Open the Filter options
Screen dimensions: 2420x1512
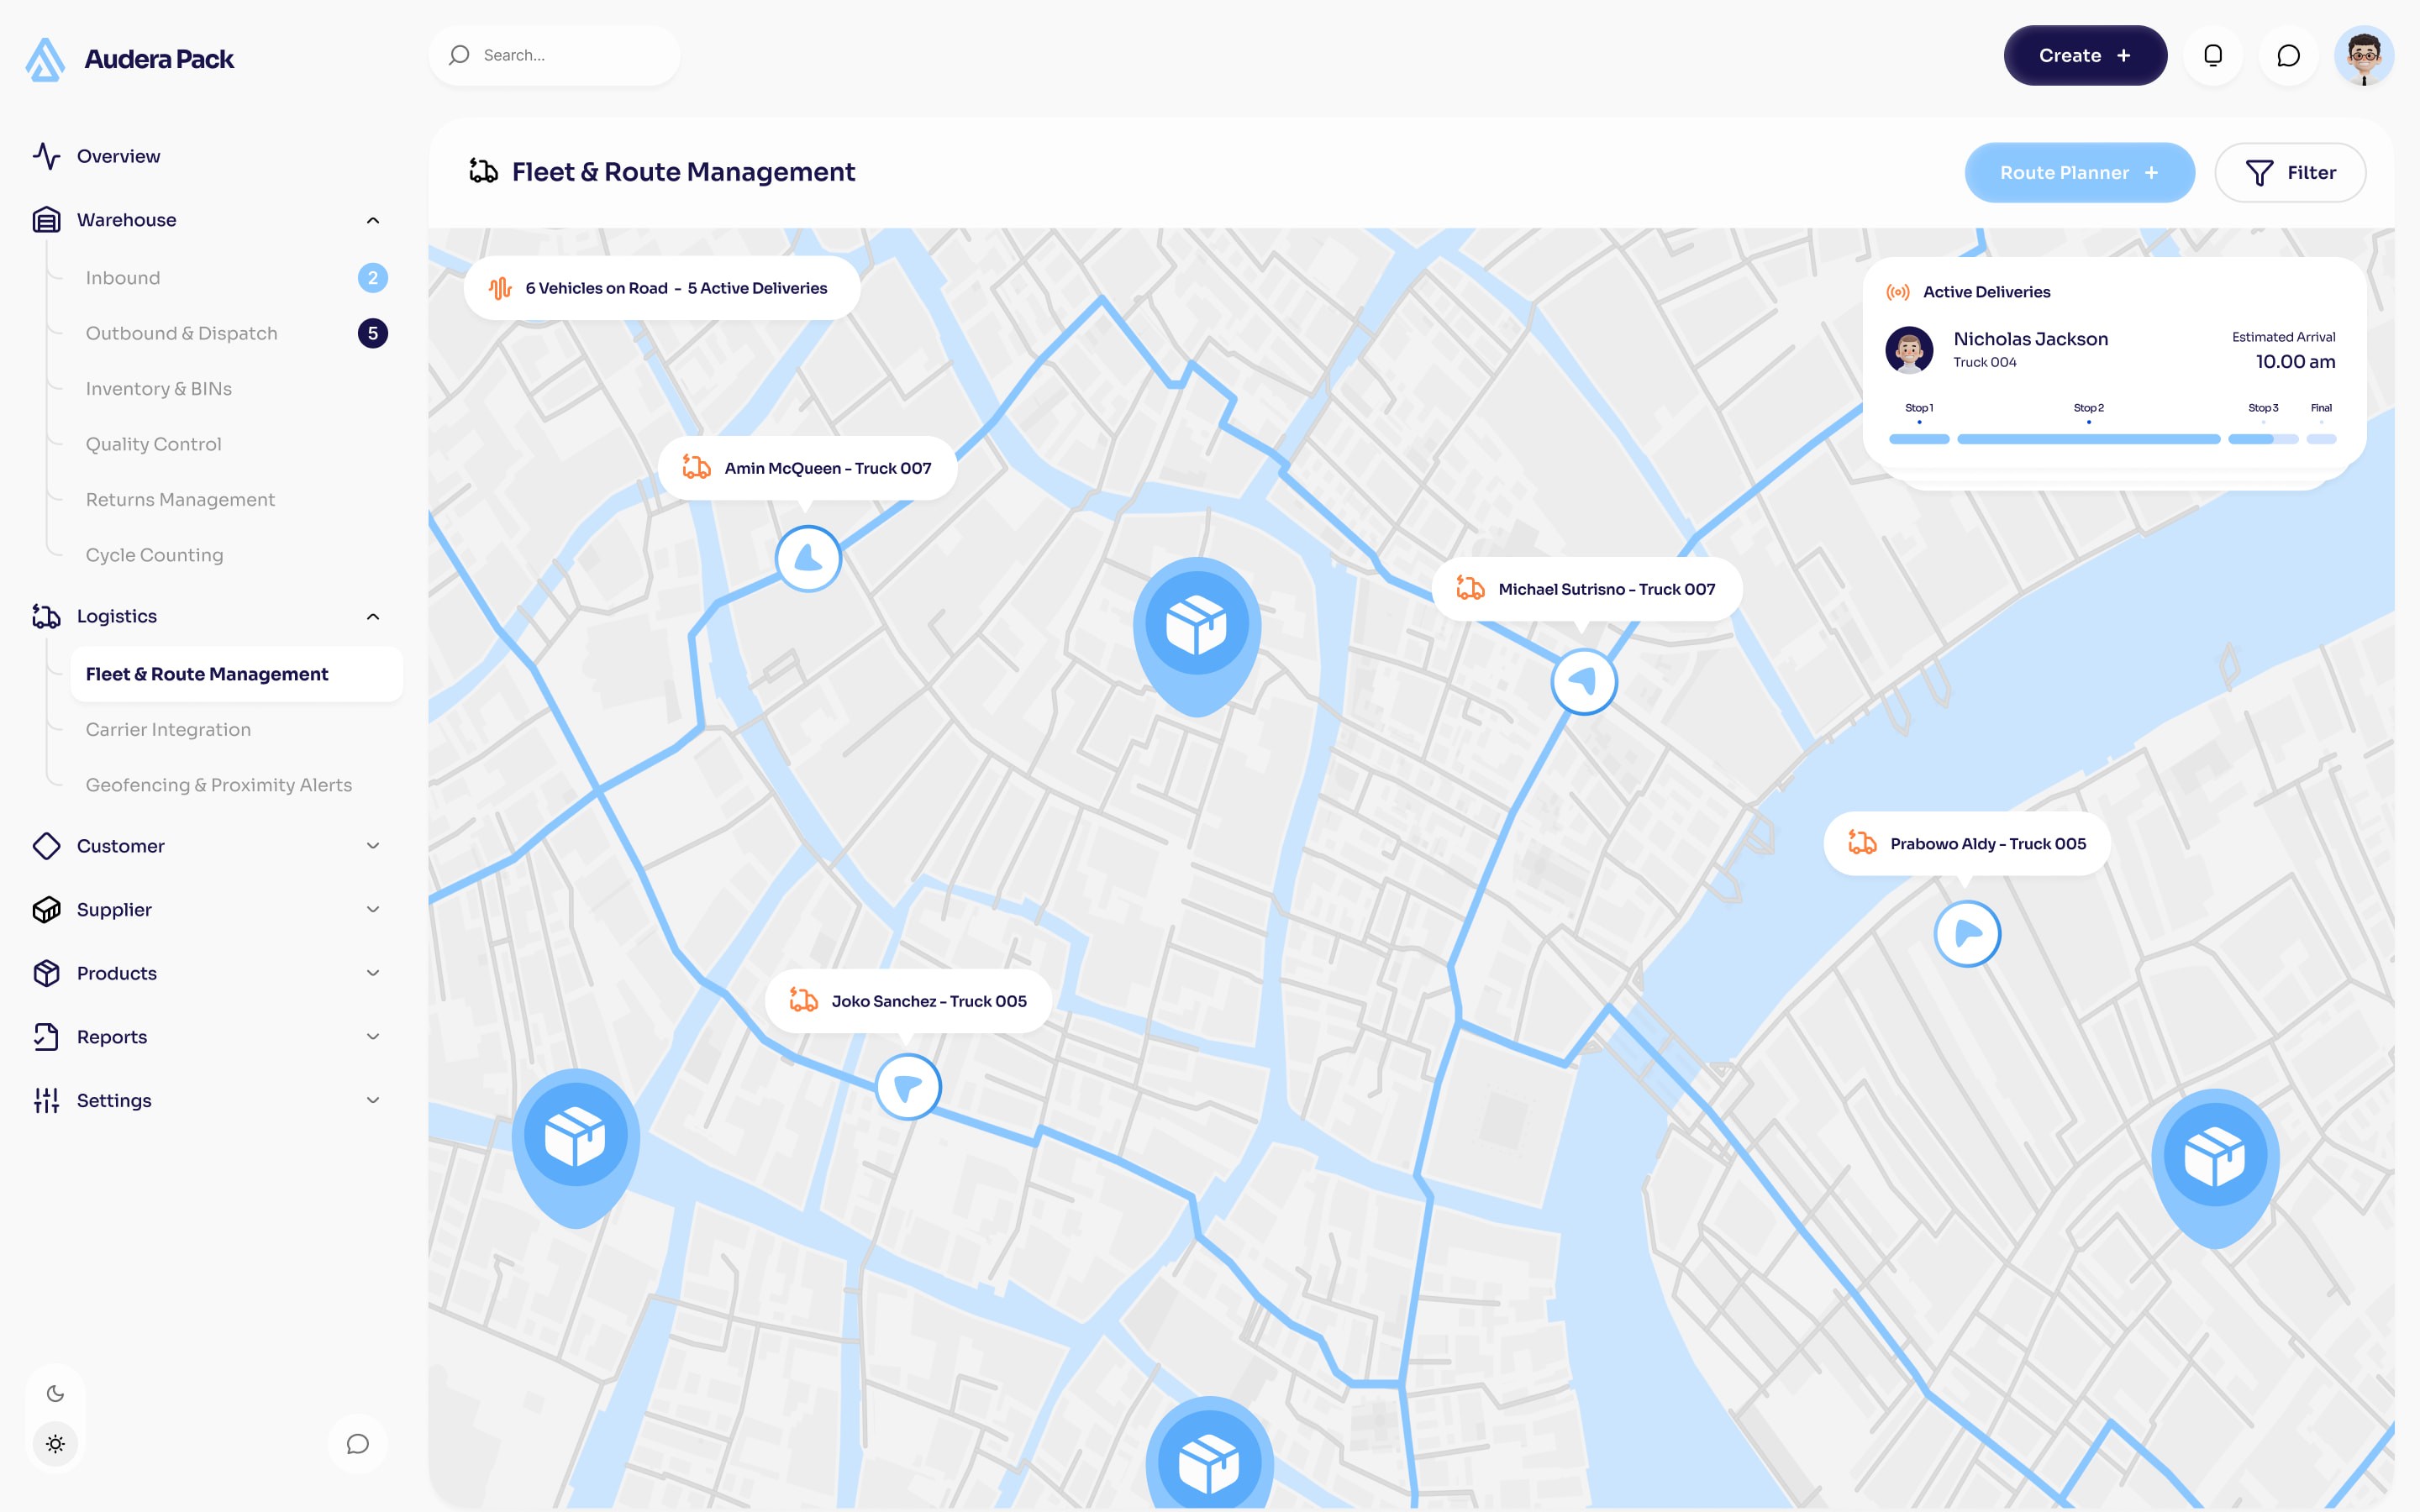(2290, 173)
